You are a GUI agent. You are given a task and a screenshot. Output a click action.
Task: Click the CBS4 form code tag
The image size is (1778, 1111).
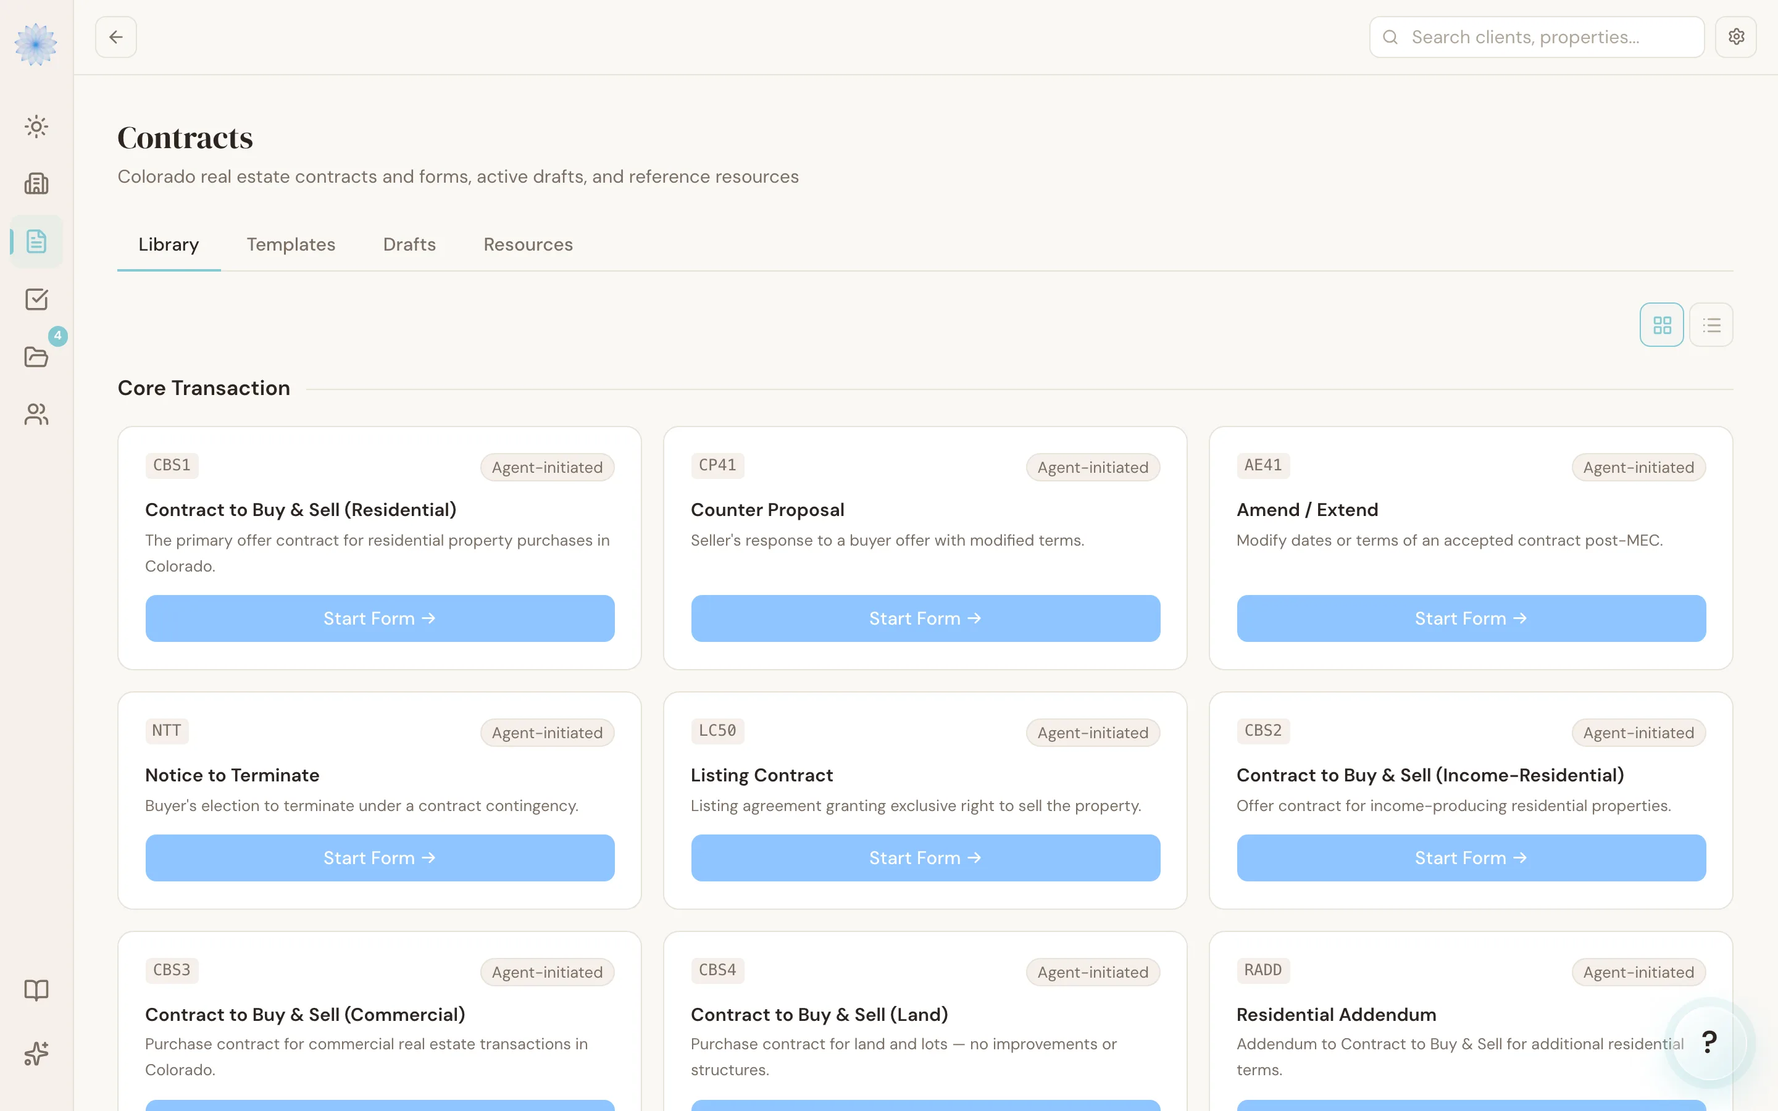click(717, 970)
